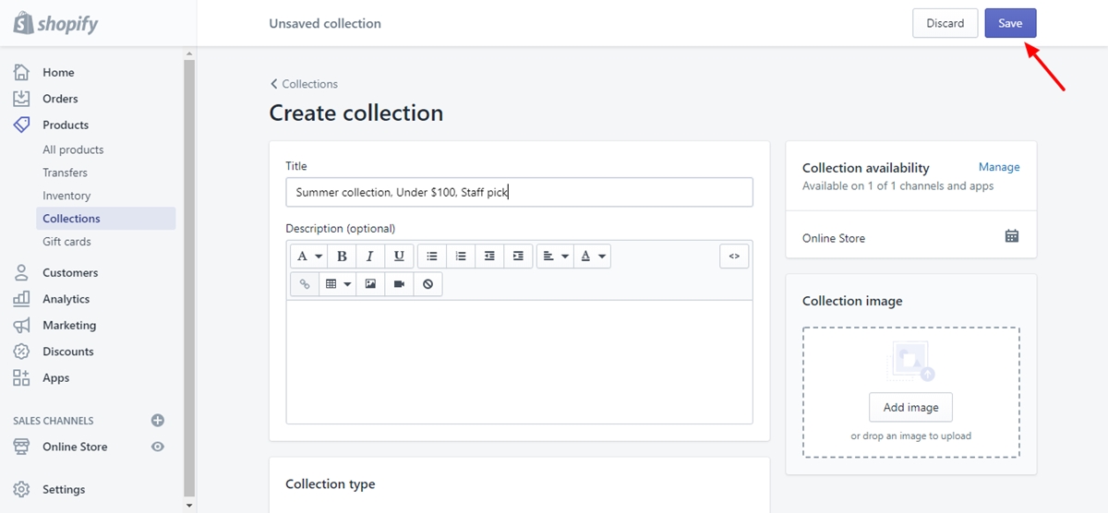Open the text color dropdown
Image resolution: width=1108 pixels, height=513 pixels.
592,256
